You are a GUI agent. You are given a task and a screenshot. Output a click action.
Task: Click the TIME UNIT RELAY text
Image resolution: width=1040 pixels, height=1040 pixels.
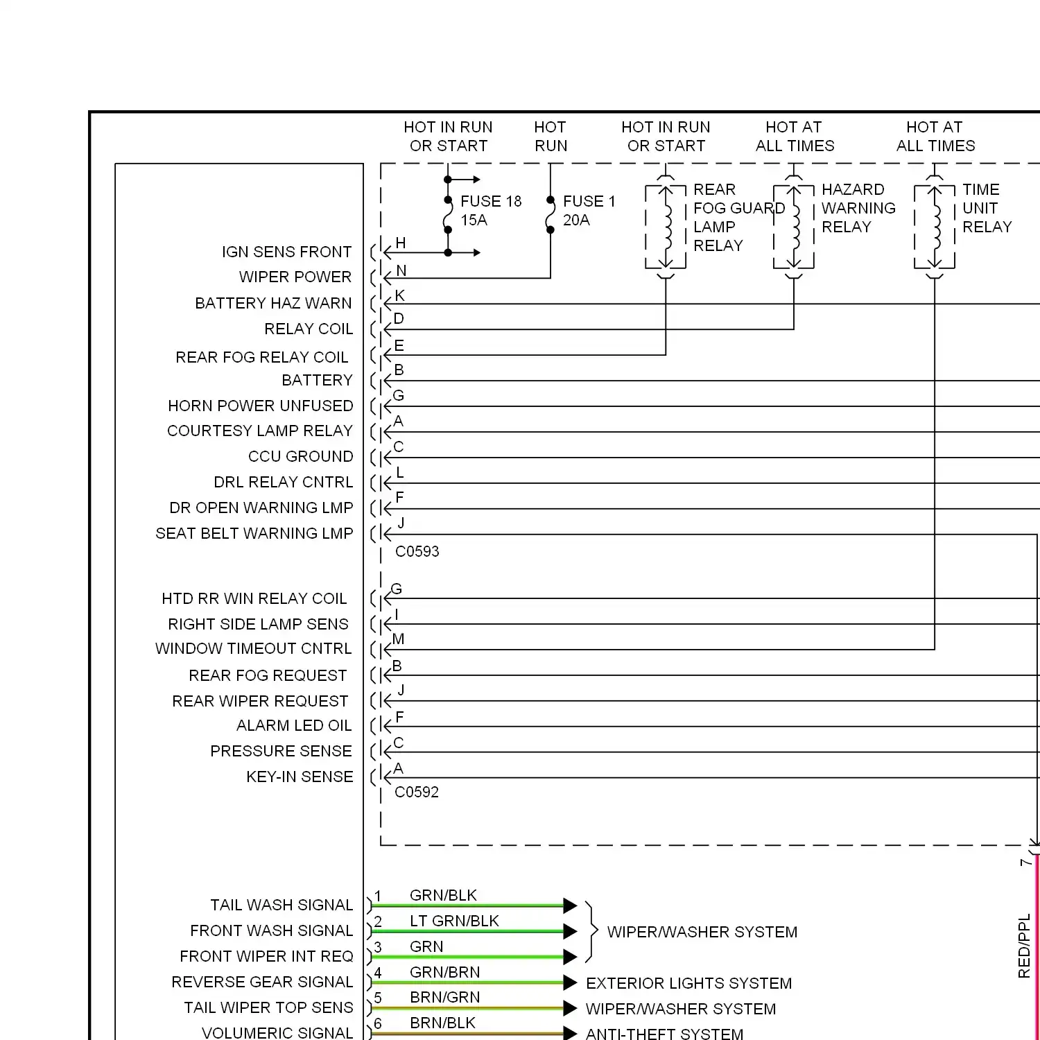coord(987,208)
